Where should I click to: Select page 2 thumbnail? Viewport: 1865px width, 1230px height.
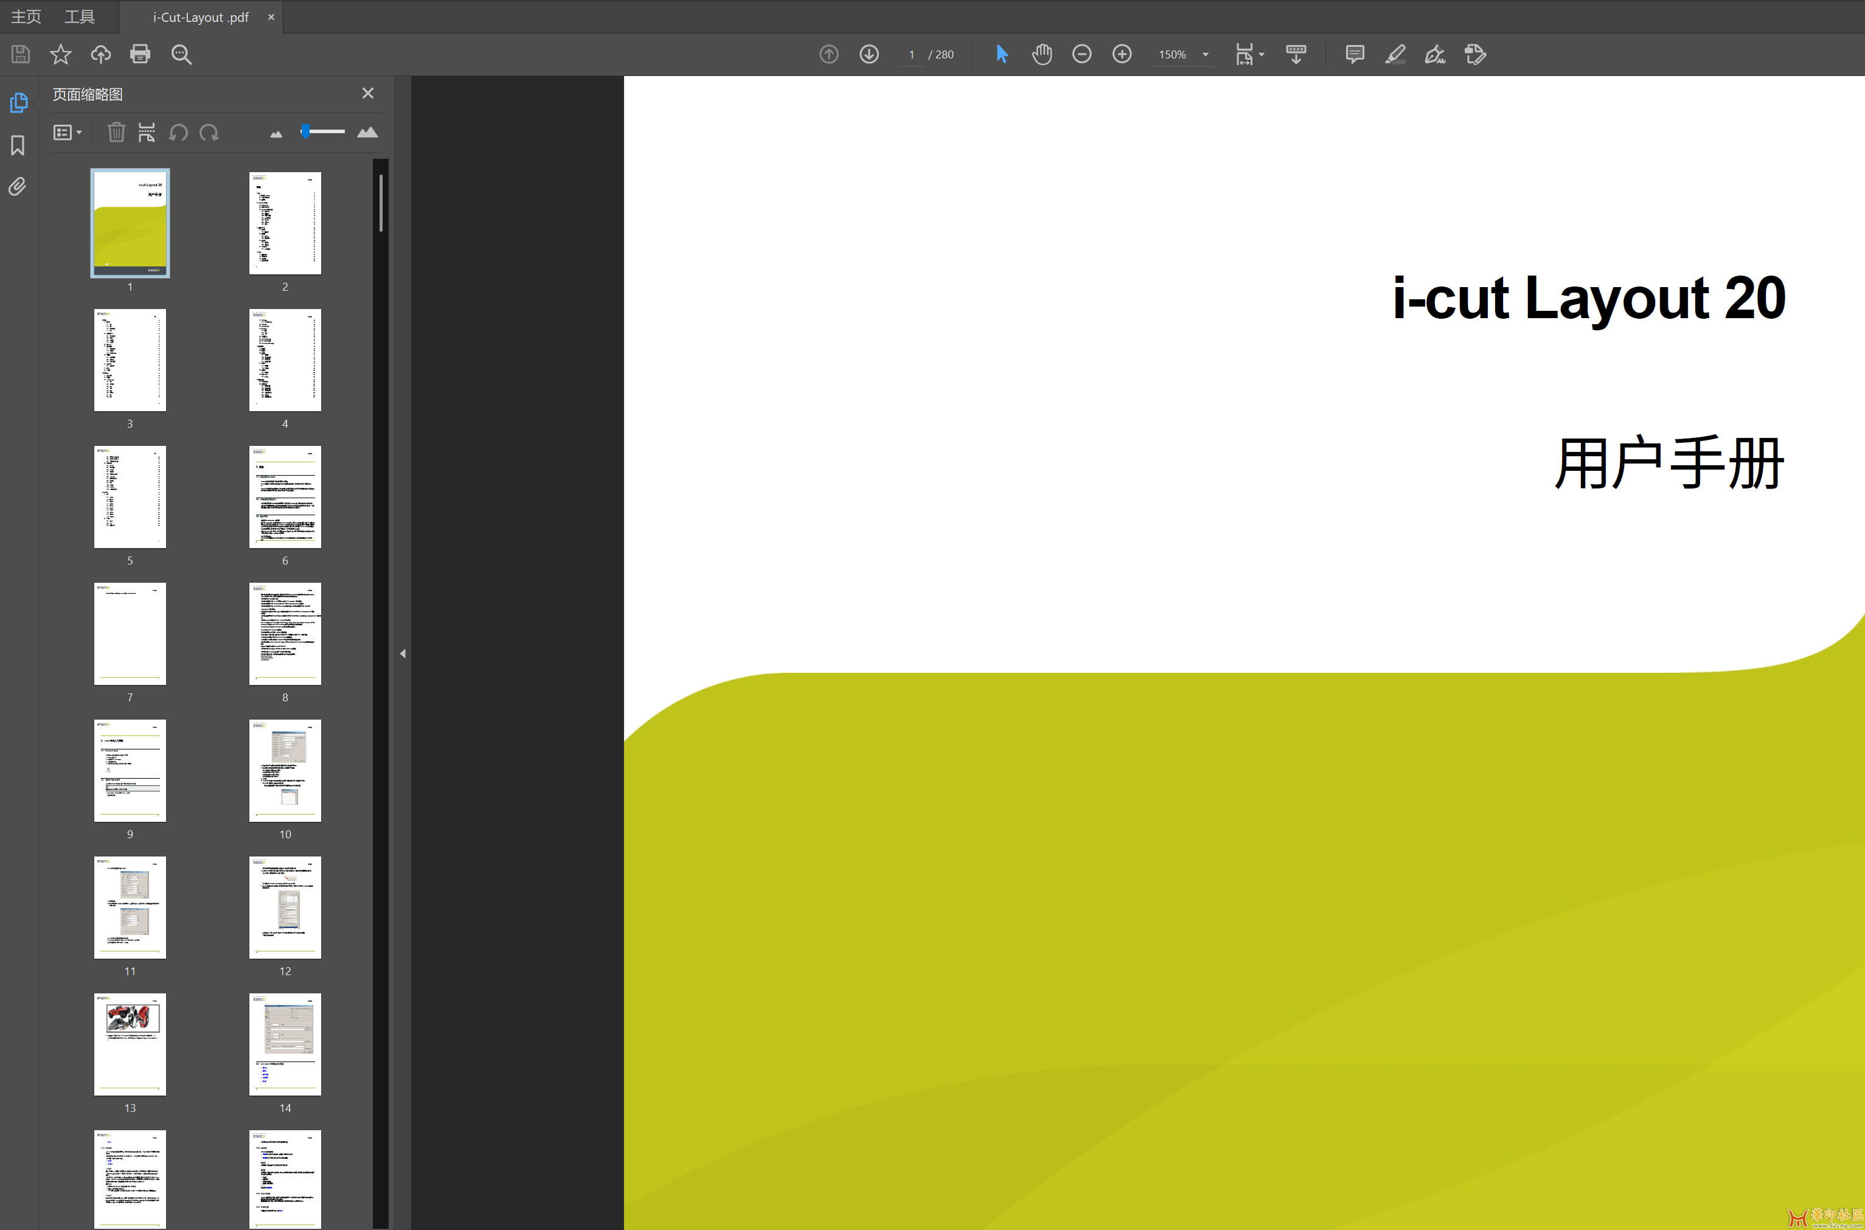click(285, 223)
